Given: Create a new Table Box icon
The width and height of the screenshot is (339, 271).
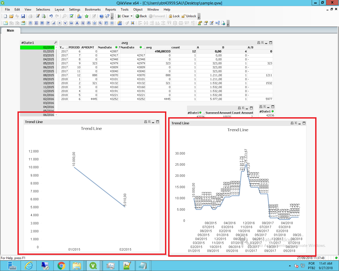Looking at the screenshot, I should (x=42, y=23).
